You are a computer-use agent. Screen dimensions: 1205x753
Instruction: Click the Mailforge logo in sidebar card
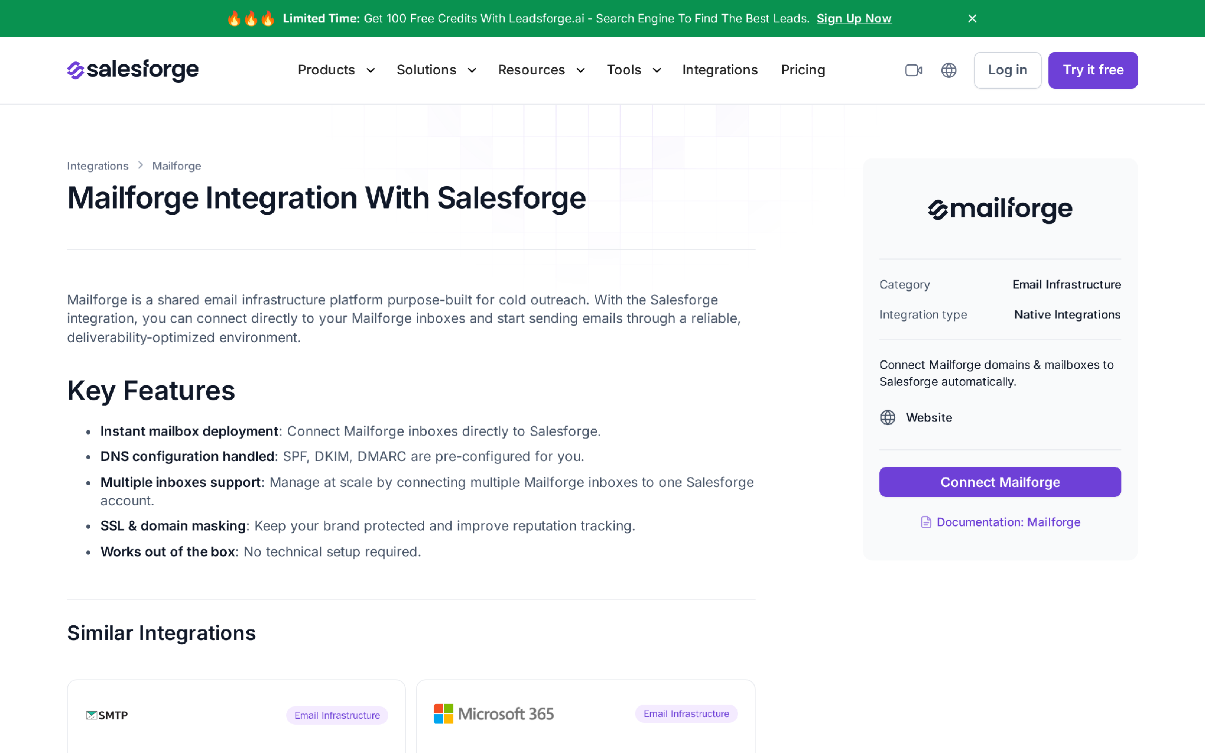[1000, 209]
